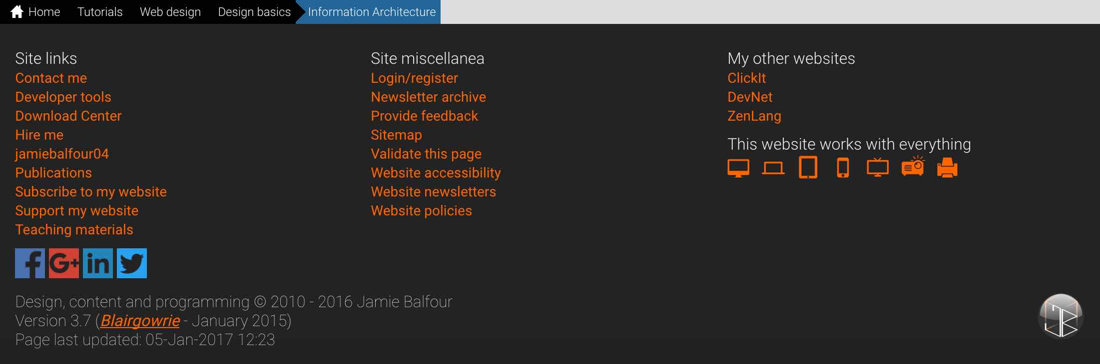Screen dimensions: 1100x364
Task: Go to Home in the breadcrumb
Action: pyautogui.click(x=35, y=12)
